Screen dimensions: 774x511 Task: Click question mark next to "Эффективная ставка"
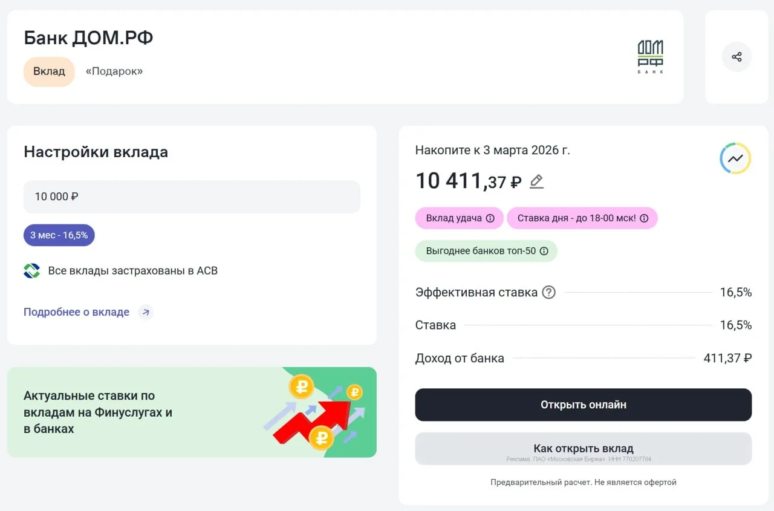pyautogui.click(x=548, y=293)
